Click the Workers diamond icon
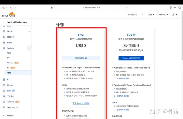 (x=4, y=48)
